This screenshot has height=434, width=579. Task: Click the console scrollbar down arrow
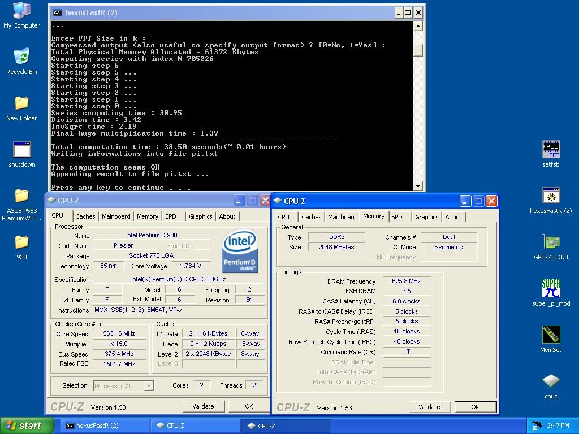click(418, 186)
